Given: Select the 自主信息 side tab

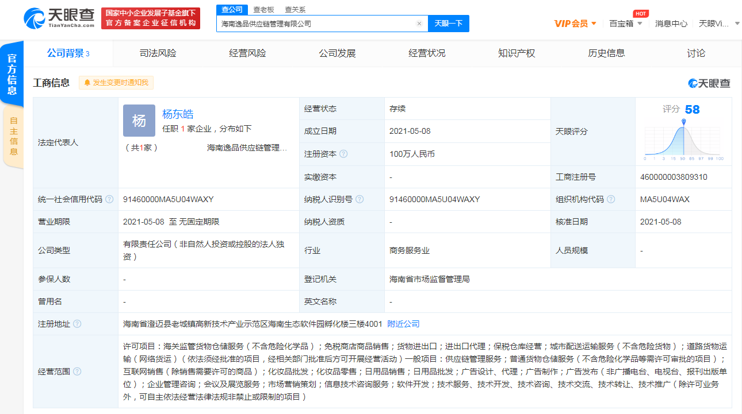Looking at the screenshot, I should tap(13, 137).
